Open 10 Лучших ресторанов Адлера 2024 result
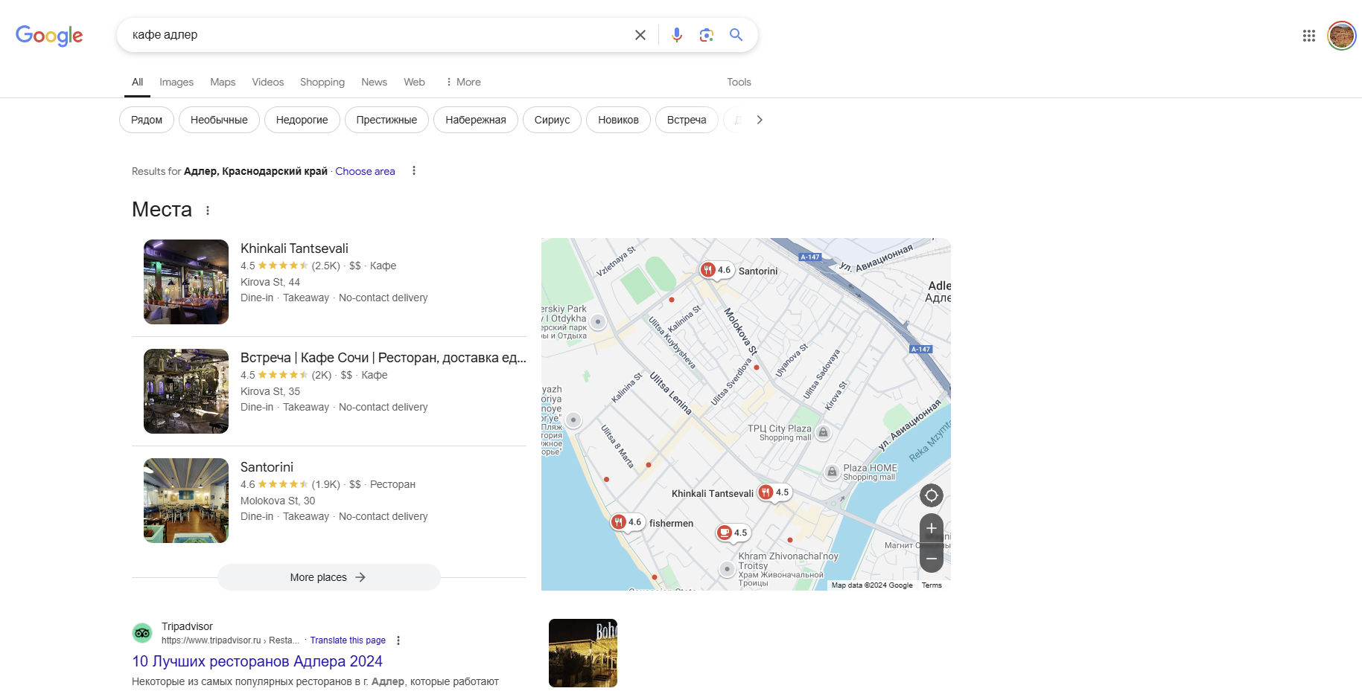The width and height of the screenshot is (1362, 694). tap(257, 661)
